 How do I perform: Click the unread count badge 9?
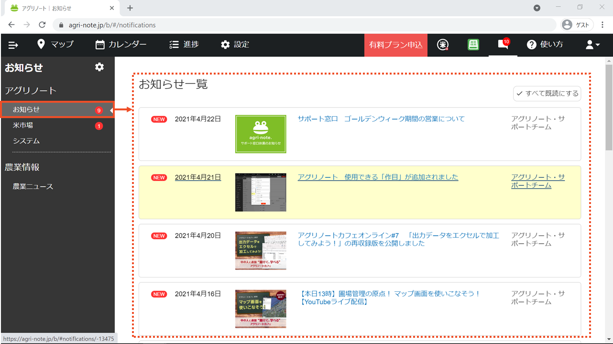[99, 110]
